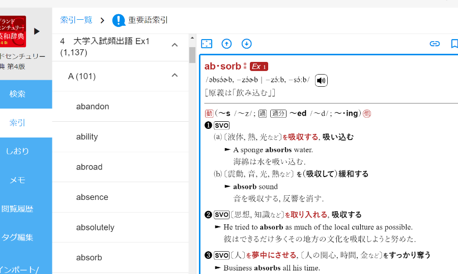Select absorb in the index list

point(120,258)
